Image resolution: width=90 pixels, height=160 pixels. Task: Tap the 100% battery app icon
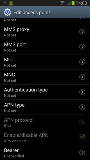11,3
